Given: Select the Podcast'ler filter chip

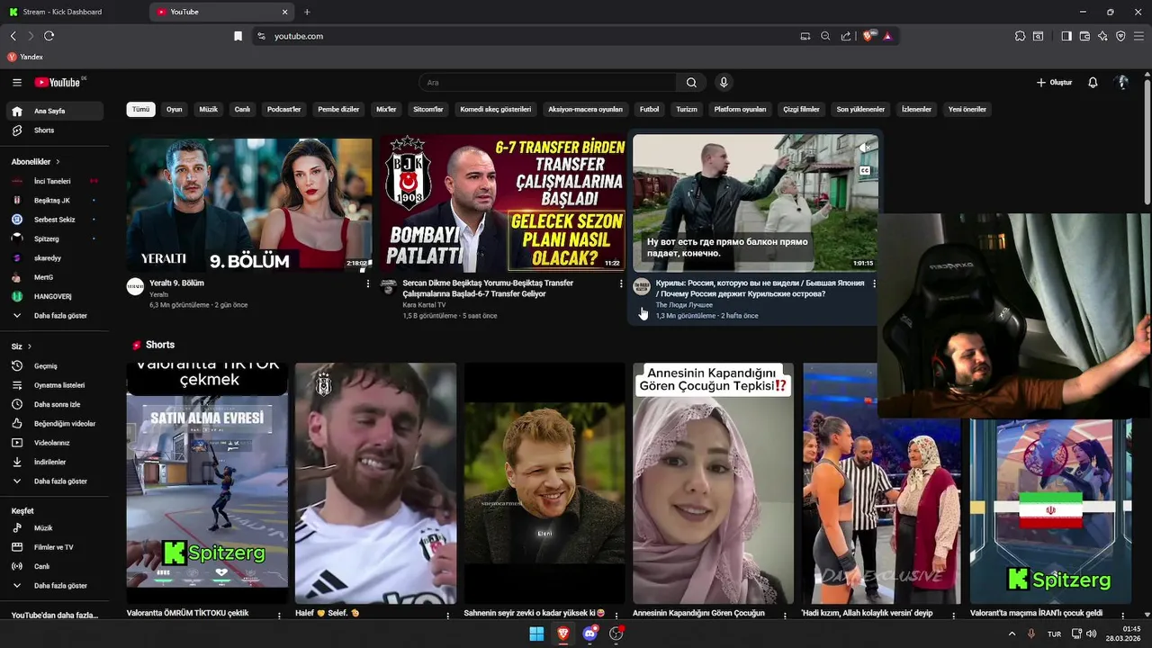Looking at the screenshot, I should tap(284, 109).
